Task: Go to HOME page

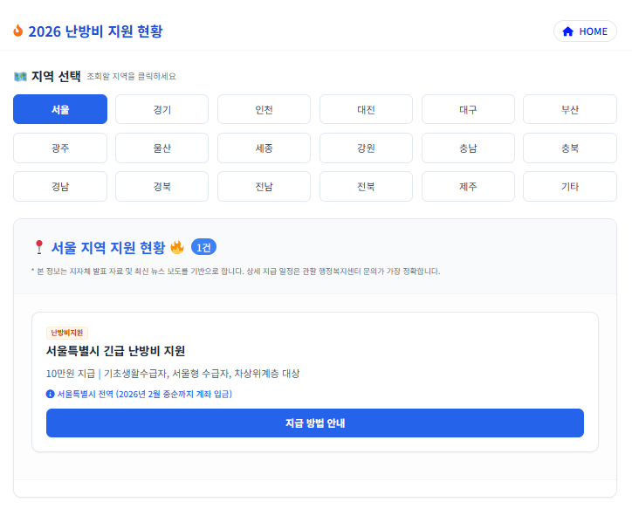Action: click(x=585, y=31)
